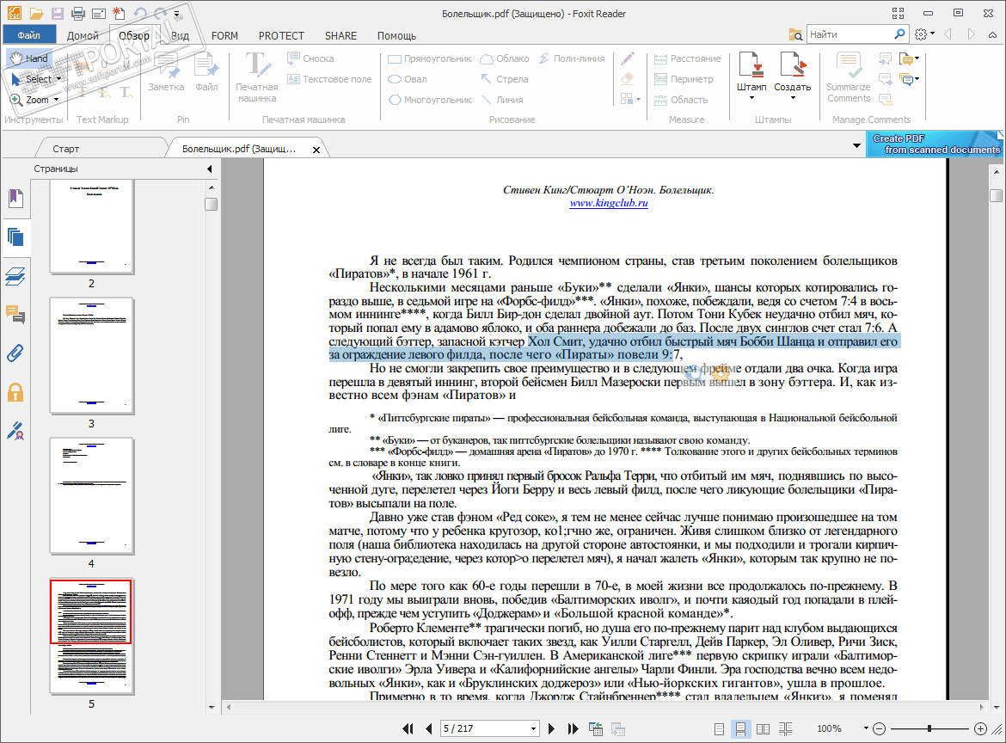Click the Найти search field
The image size is (1006, 743).
pos(850,34)
